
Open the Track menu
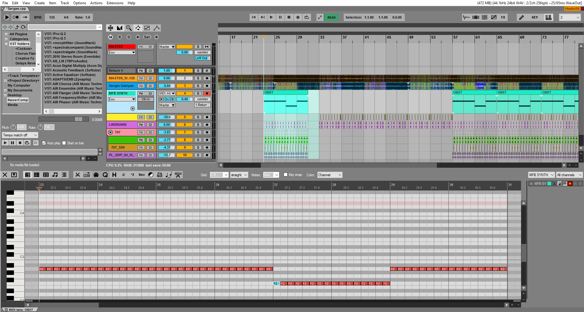coord(65,3)
